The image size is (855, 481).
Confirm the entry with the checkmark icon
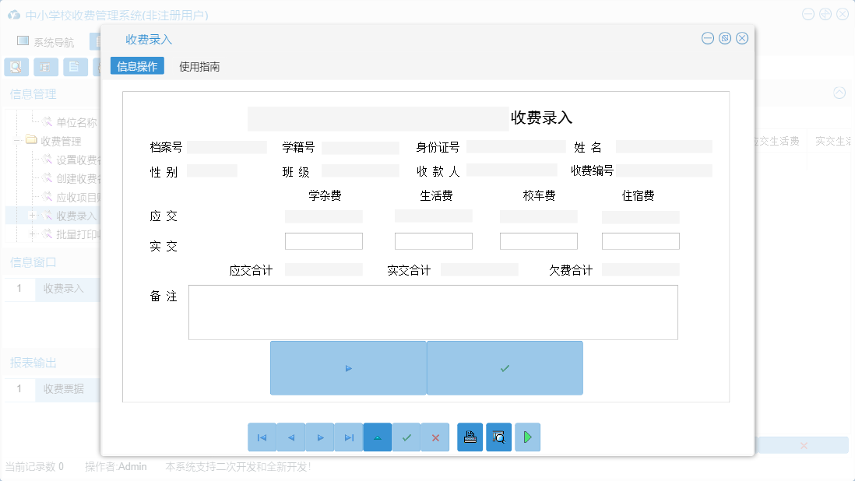point(406,437)
